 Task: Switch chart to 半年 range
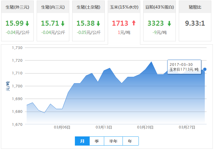[113, 141]
